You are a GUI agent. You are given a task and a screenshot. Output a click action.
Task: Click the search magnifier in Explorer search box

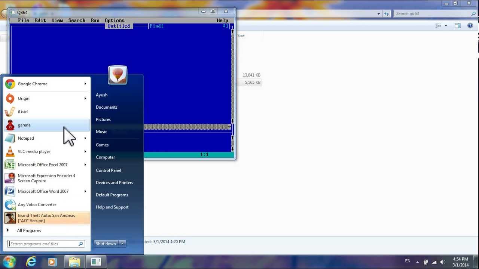tap(473, 13)
